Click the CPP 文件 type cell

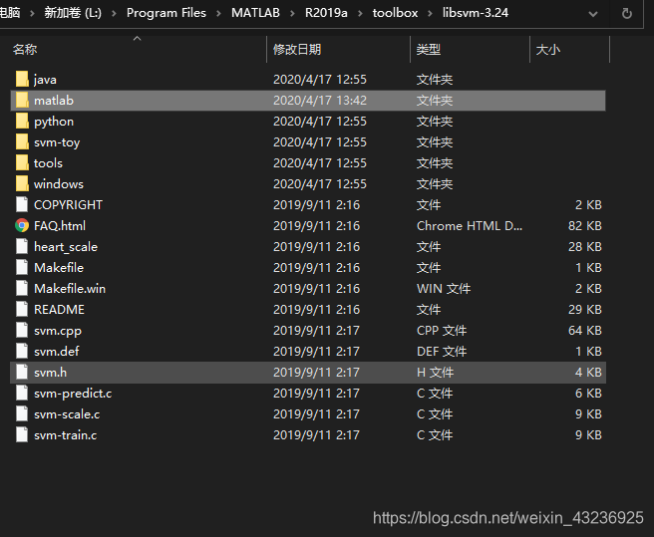pyautogui.click(x=442, y=330)
